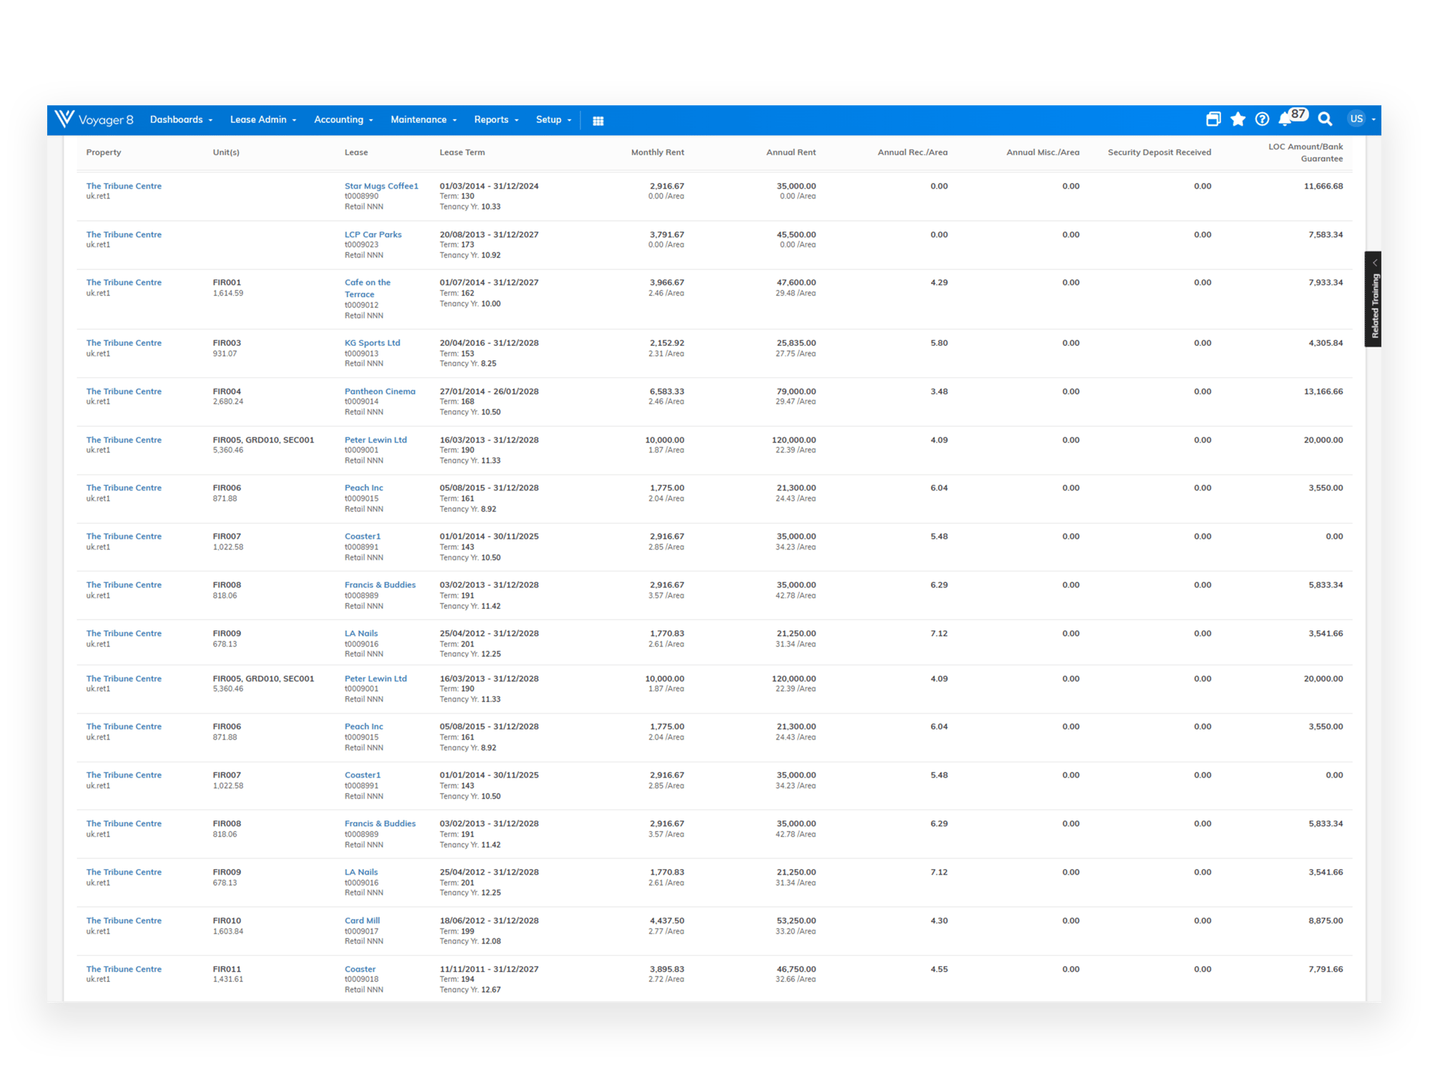Click LOC Amount/Bank Guarantee column header
This screenshot has height=1072, width=1430.
(x=1306, y=152)
